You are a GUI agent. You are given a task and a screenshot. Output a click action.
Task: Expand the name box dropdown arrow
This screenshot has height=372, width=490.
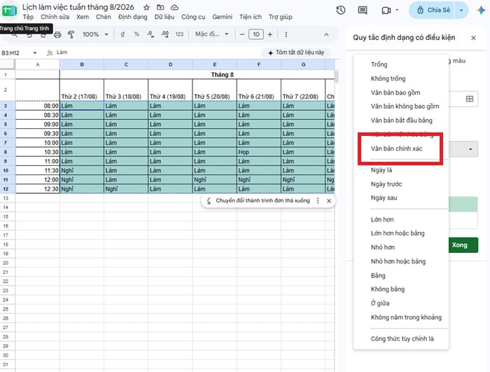[x=35, y=53]
